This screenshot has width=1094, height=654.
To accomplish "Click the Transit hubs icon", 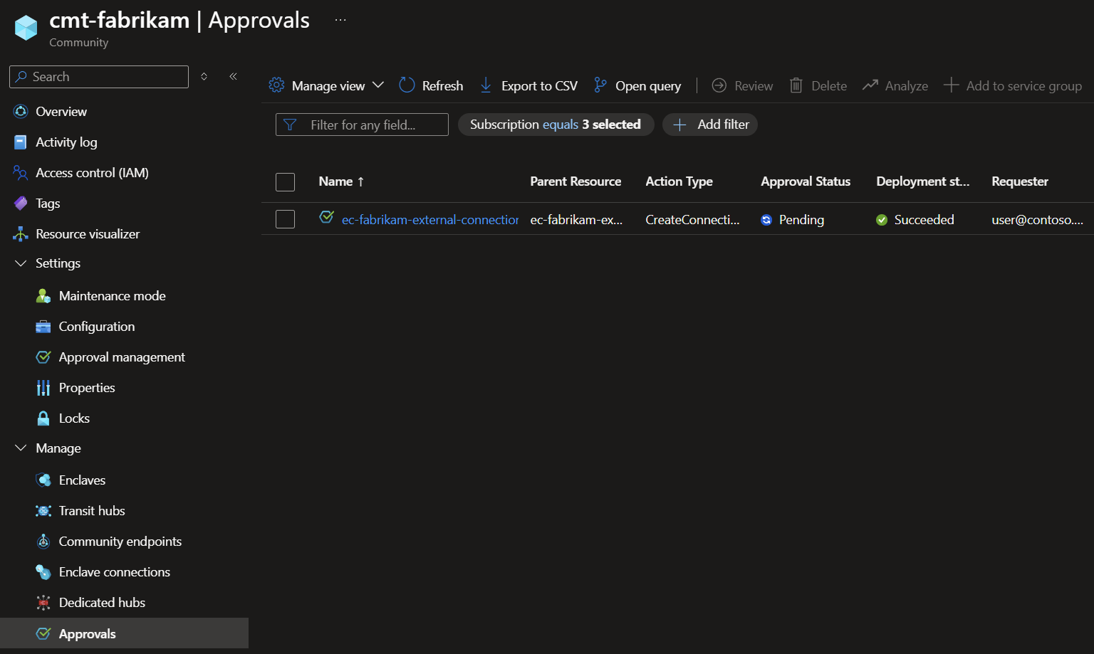I will (x=43, y=511).
